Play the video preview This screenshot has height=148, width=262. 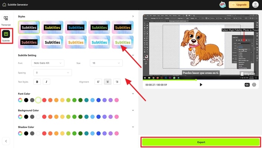click(x=201, y=85)
